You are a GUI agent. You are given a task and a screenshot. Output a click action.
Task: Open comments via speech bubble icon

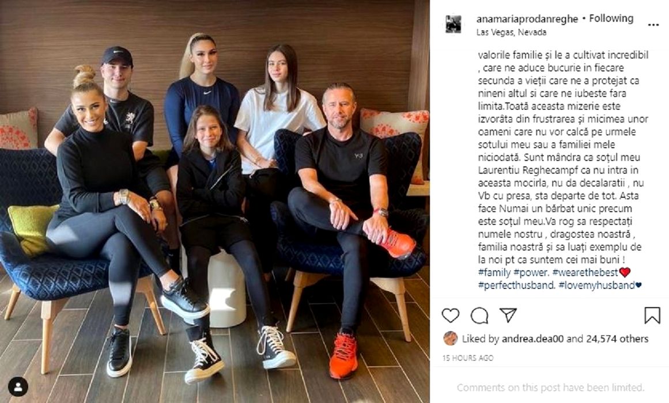tap(479, 315)
